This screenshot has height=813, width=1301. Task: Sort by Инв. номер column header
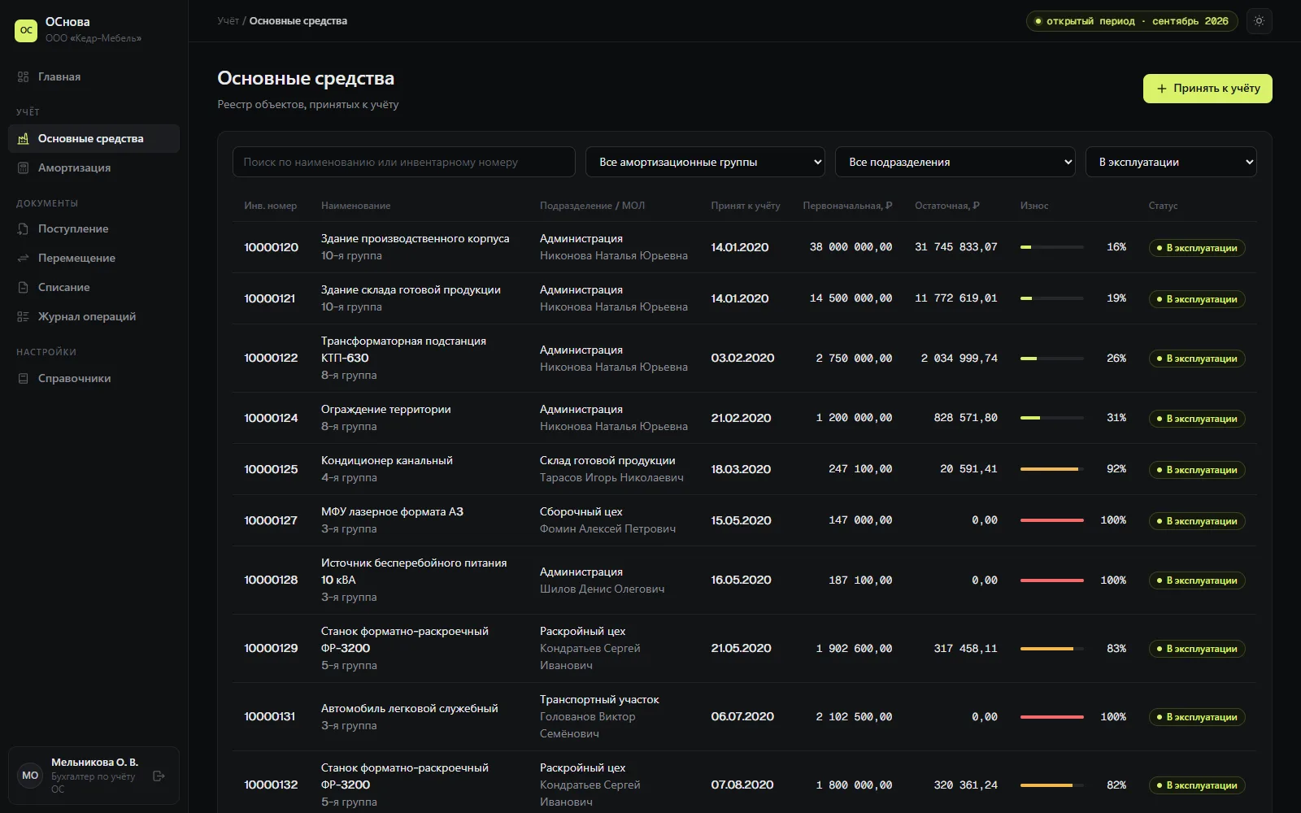(x=270, y=206)
